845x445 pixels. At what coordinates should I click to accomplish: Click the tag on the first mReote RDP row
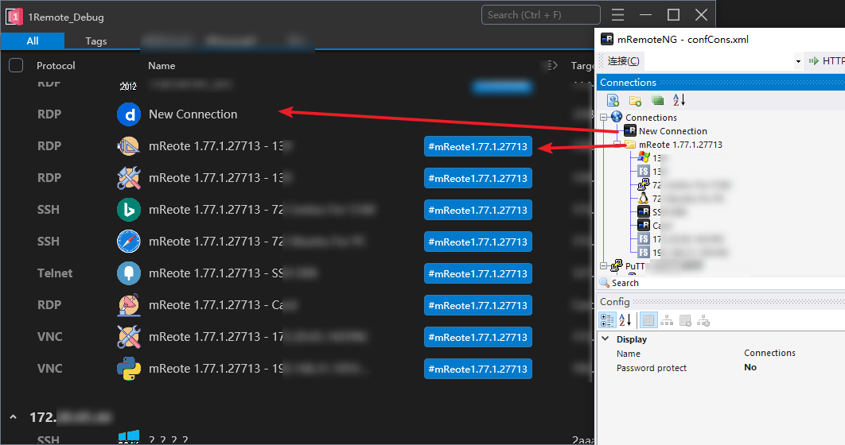(478, 146)
